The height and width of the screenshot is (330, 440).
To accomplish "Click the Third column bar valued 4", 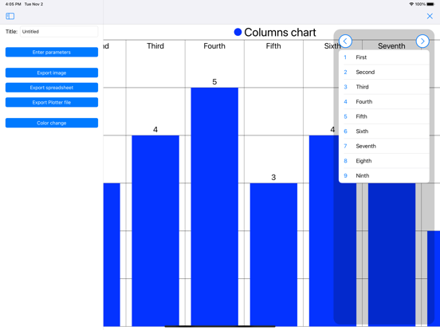I will [x=155, y=230].
